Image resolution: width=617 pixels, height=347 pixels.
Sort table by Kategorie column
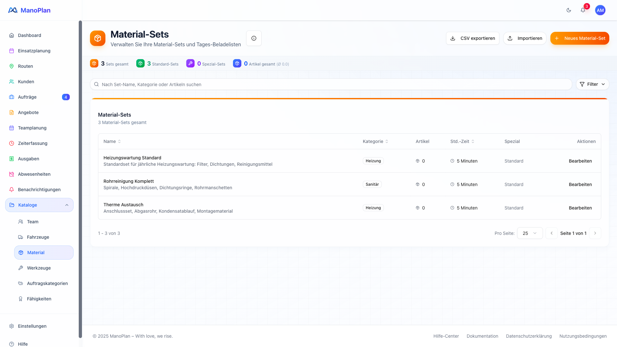(x=375, y=141)
